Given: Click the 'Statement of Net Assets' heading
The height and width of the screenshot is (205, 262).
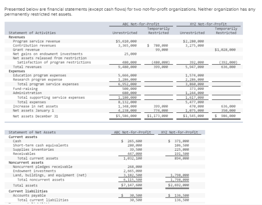Looking at the screenshot, I should 32,132.
